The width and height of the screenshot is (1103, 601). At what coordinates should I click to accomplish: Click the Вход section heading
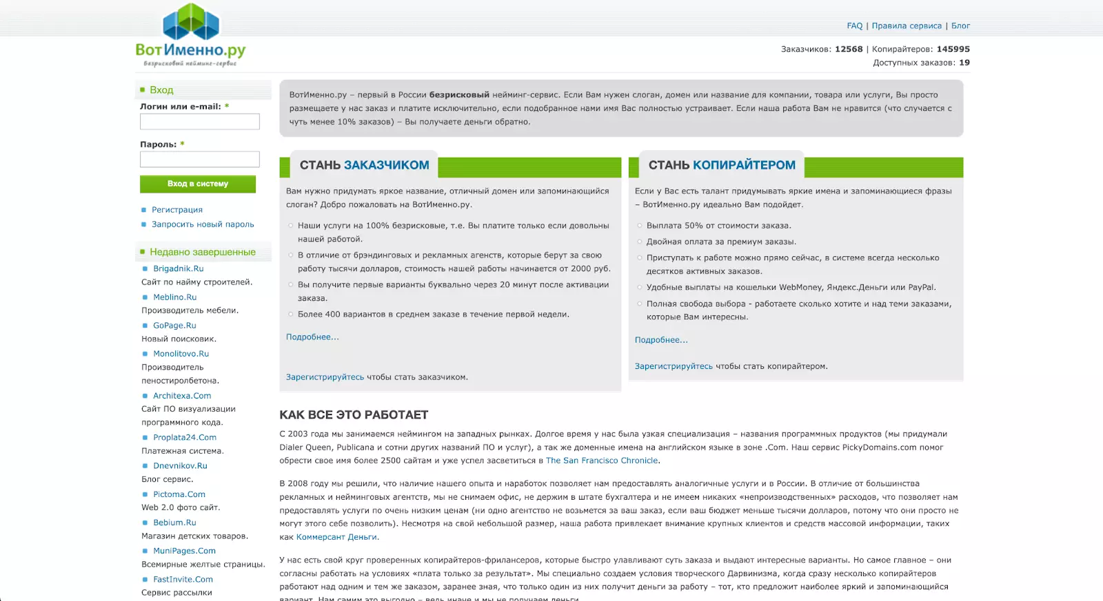161,90
